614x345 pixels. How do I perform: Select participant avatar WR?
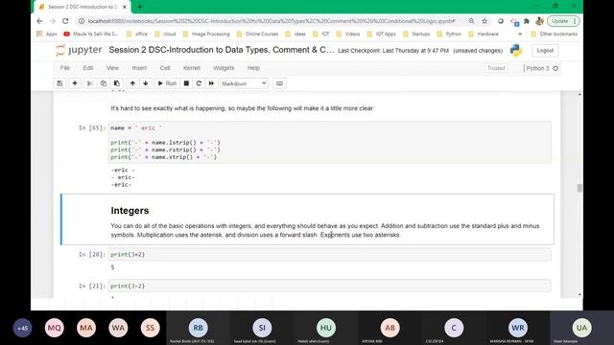(518, 328)
